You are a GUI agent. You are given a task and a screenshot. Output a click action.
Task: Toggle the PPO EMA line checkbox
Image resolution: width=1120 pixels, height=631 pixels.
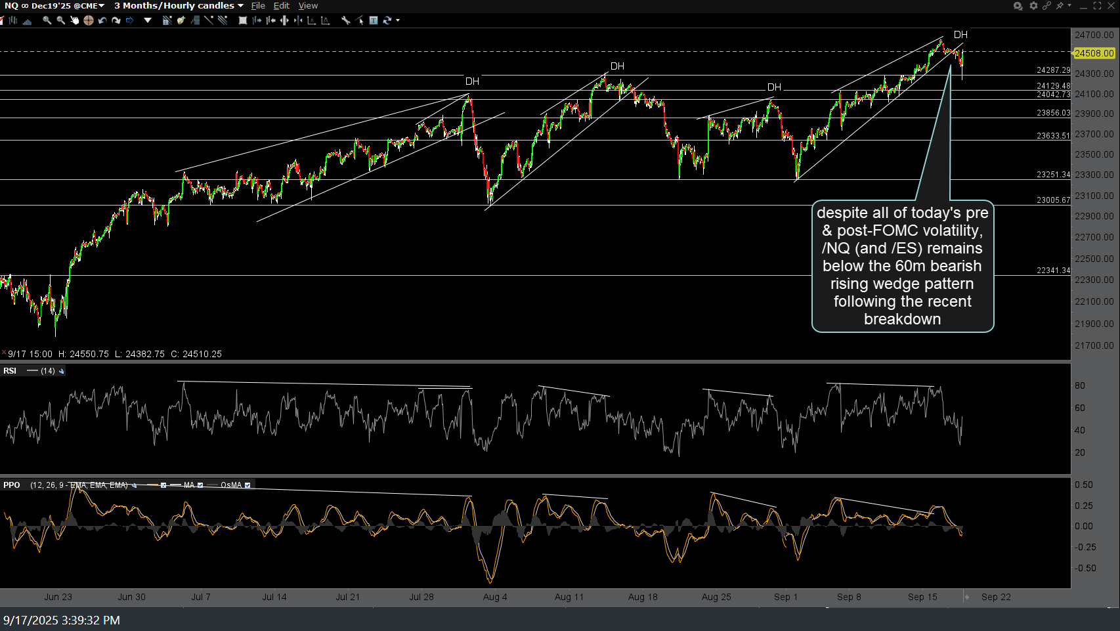coord(163,485)
